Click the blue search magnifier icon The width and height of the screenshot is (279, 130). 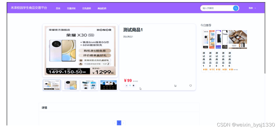click(236, 8)
